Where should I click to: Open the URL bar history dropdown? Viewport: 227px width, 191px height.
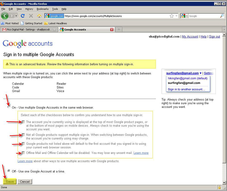[x=176, y=16]
